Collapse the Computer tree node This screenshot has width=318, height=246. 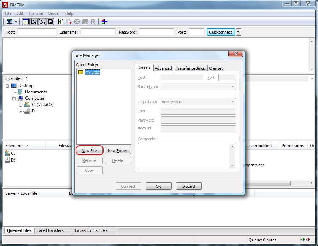[14, 99]
